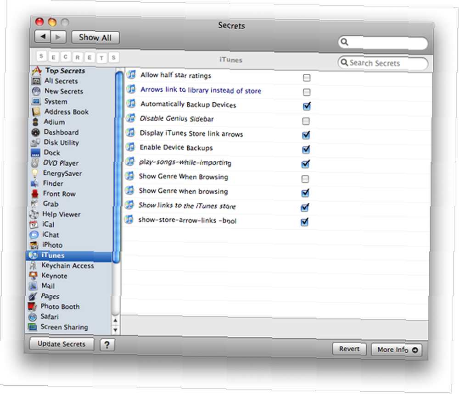Click the Dashboard gauge icon
Image resolution: width=459 pixels, height=394 pixels.
click(x=36, y=132)
